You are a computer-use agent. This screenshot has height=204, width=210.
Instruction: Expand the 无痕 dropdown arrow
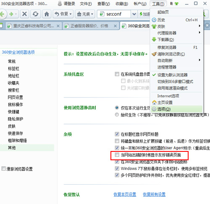pyautogui.click(x=92, y=14)
